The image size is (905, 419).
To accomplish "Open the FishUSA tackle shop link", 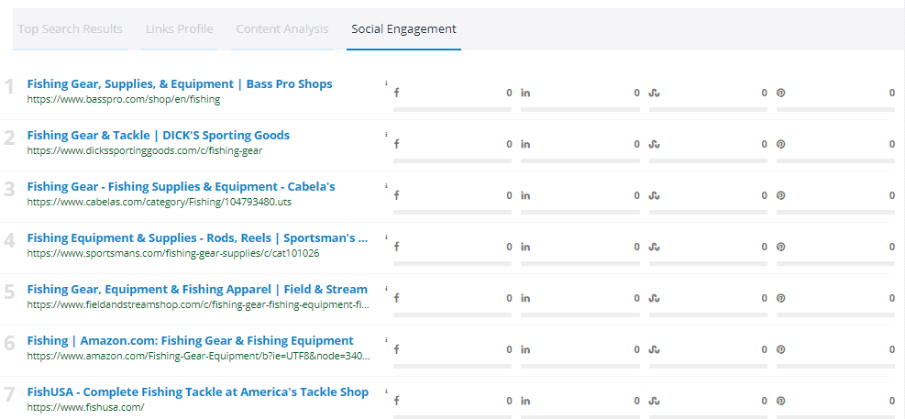I will [x=197, y=391].
